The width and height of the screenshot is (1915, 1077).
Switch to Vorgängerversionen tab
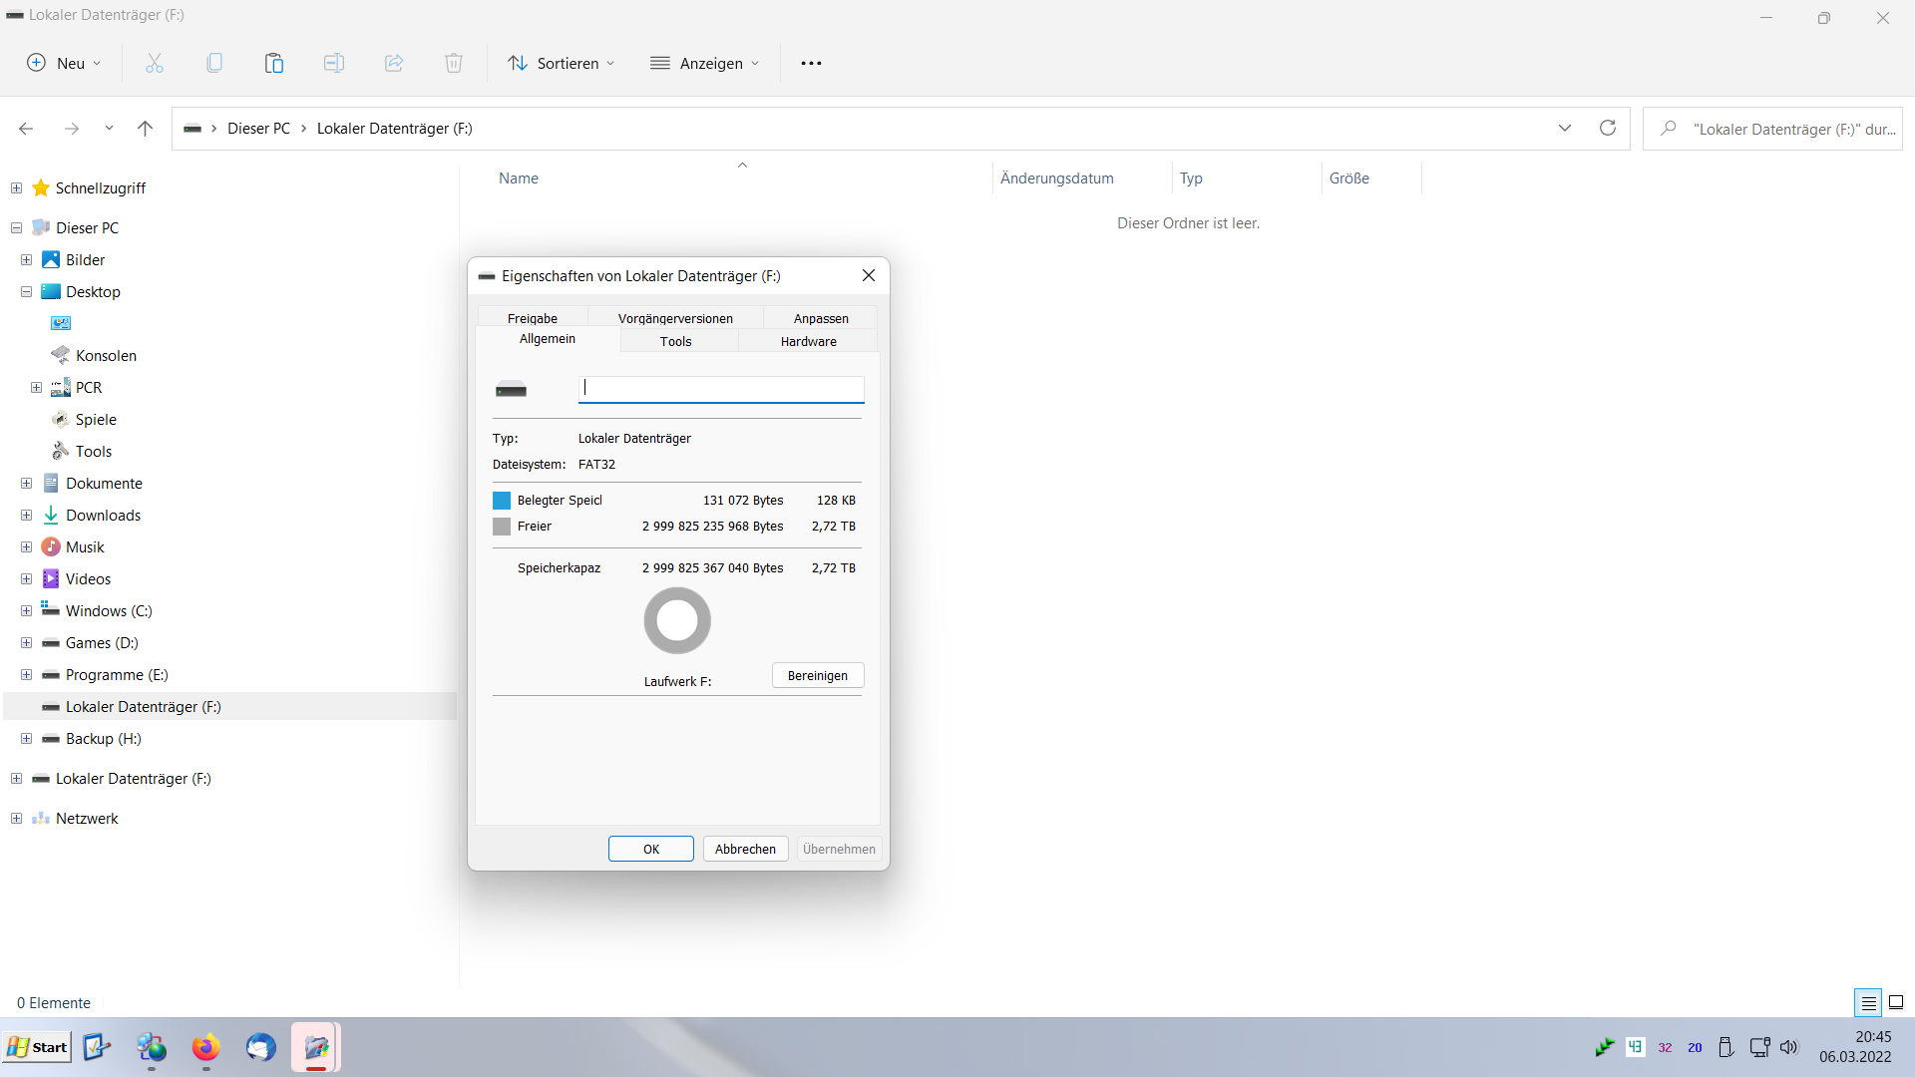click(x=675, y=318)
